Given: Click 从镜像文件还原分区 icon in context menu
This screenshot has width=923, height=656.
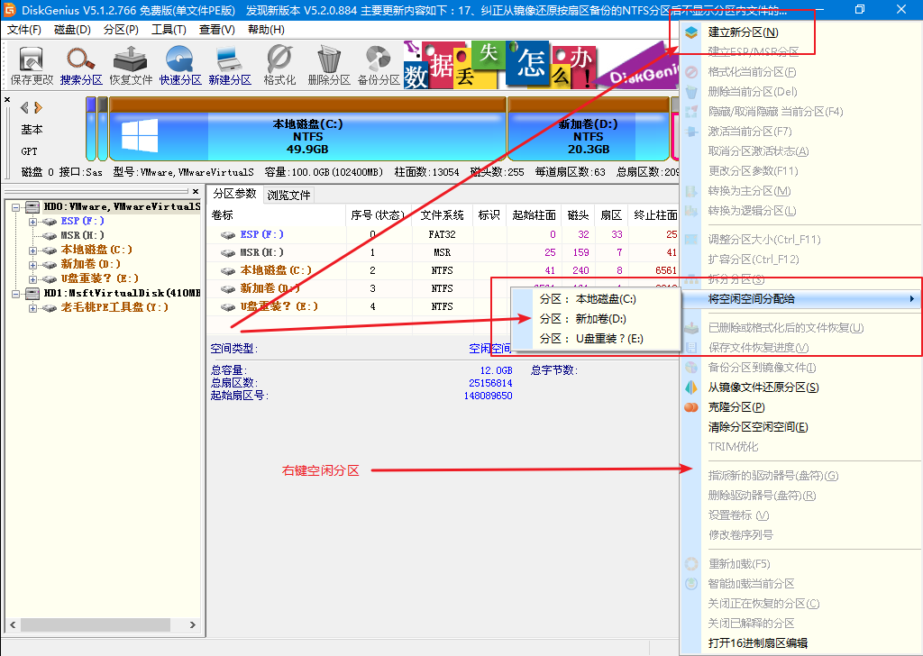Looking at the screenshot, I should click(x=691, y=387).
